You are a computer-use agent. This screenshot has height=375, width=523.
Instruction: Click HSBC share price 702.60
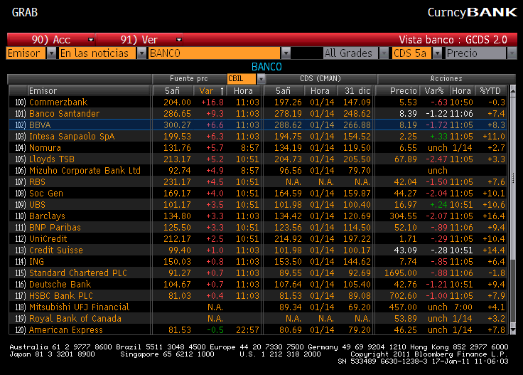403,296
